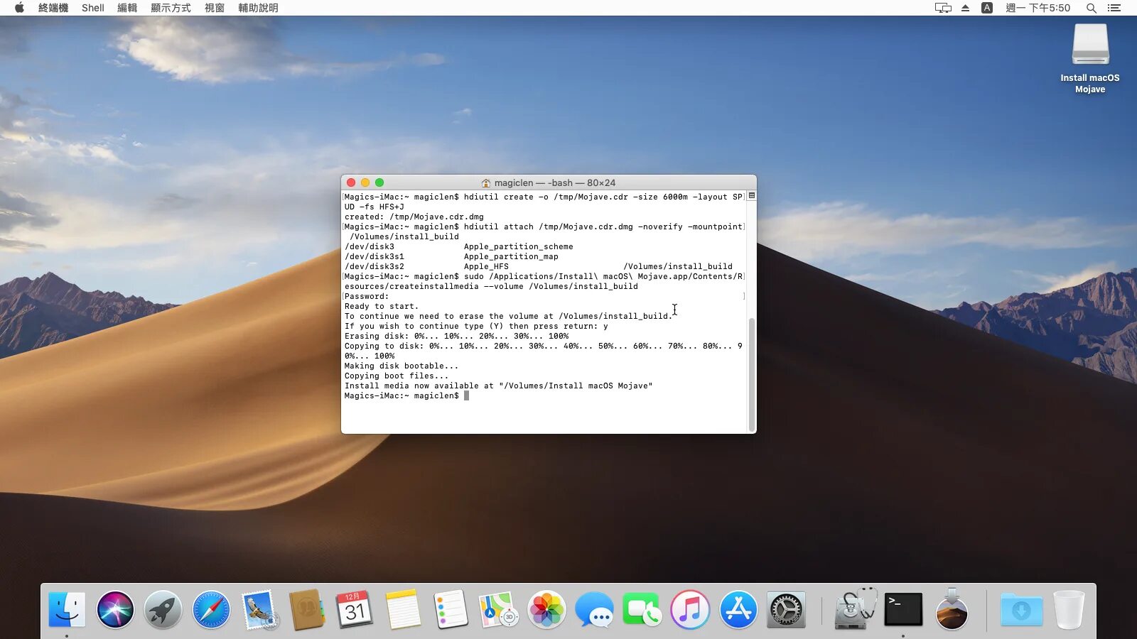The height and width of the screenshot is (639, 1137).
Task: Open Messages speech bubble icon
Action: pos(594,609)
